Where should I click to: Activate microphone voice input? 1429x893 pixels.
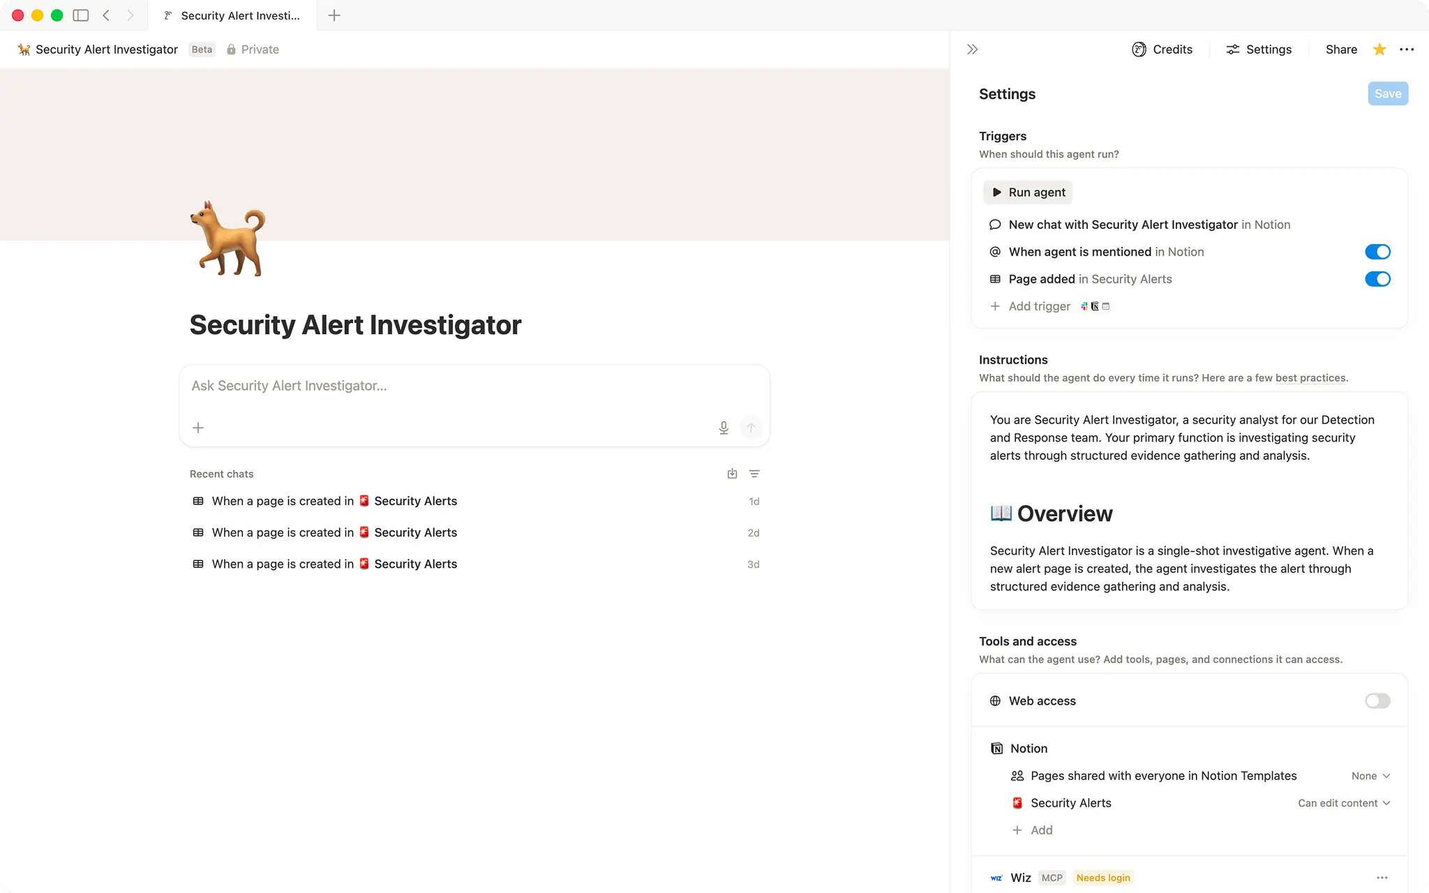(724, 428)
